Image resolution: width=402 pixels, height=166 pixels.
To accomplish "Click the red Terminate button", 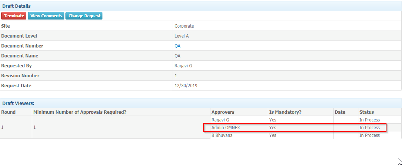I will [x=14, y=16].
